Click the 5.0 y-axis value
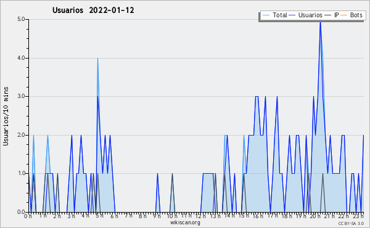Image resolution: width=370 pixels, height=228 pixels. pos(21,19)
